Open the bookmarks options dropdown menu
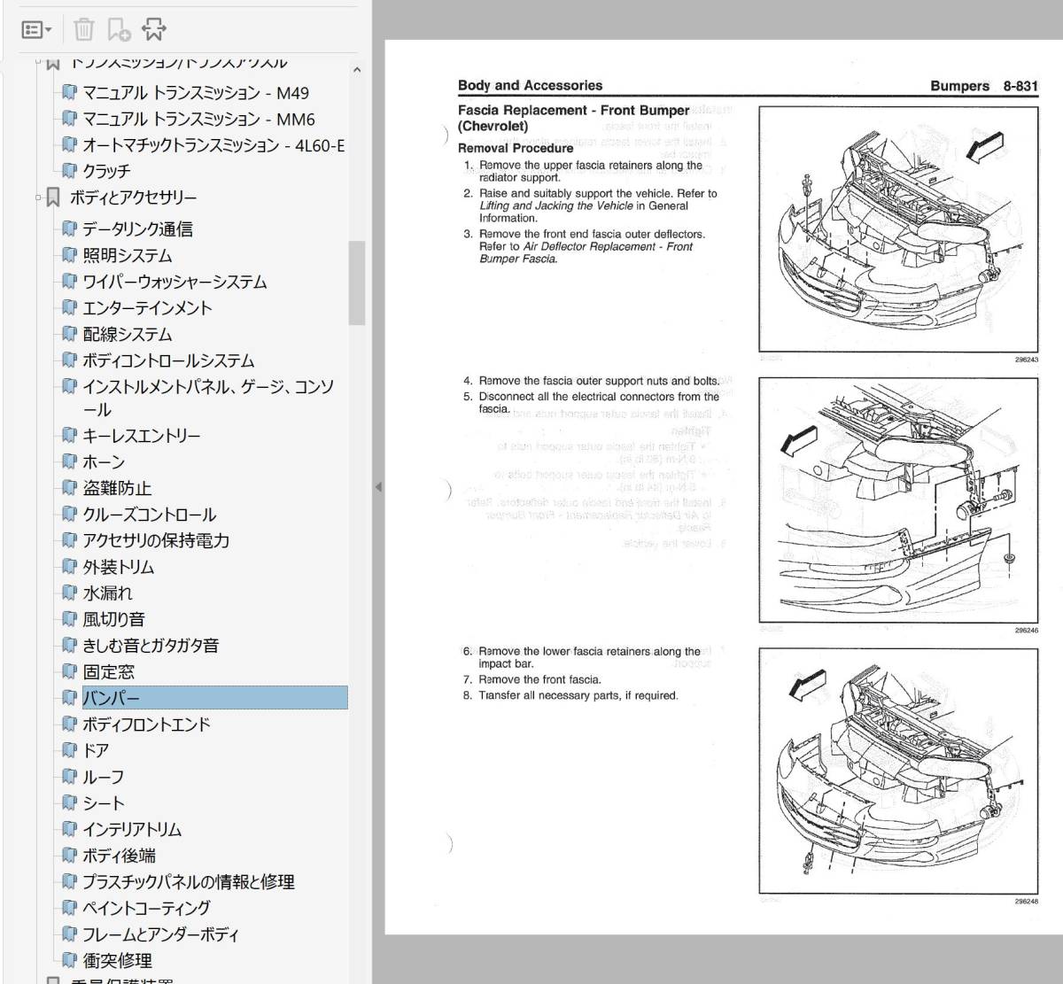Viewport: 1063px width, 984px height. [36, 30]
